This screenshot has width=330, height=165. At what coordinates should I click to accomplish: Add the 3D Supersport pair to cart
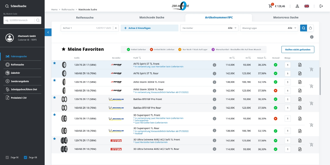(312, 125)
